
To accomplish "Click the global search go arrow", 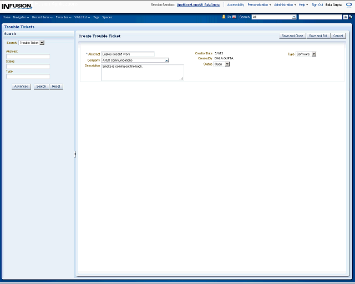I will tap(345, 17).
